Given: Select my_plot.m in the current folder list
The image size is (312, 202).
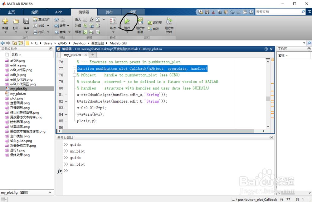Looking at the screenshot, I should (18, 94).
